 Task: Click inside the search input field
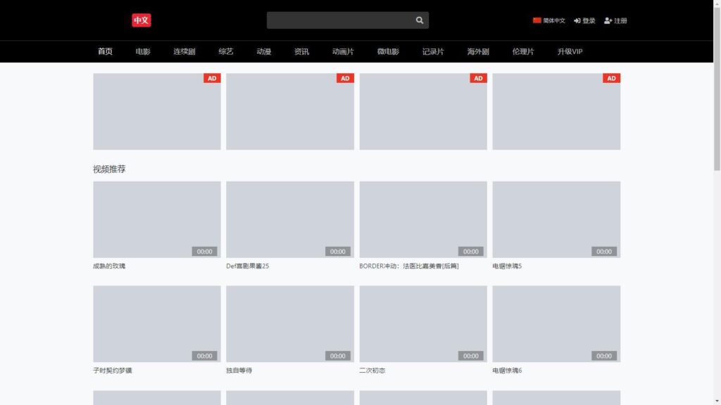pyautogui.click(x=338, y=20)
